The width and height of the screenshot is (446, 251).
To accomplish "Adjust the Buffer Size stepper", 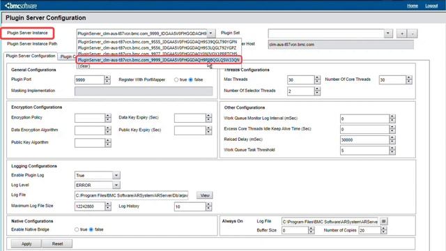I will pos(312,230).
